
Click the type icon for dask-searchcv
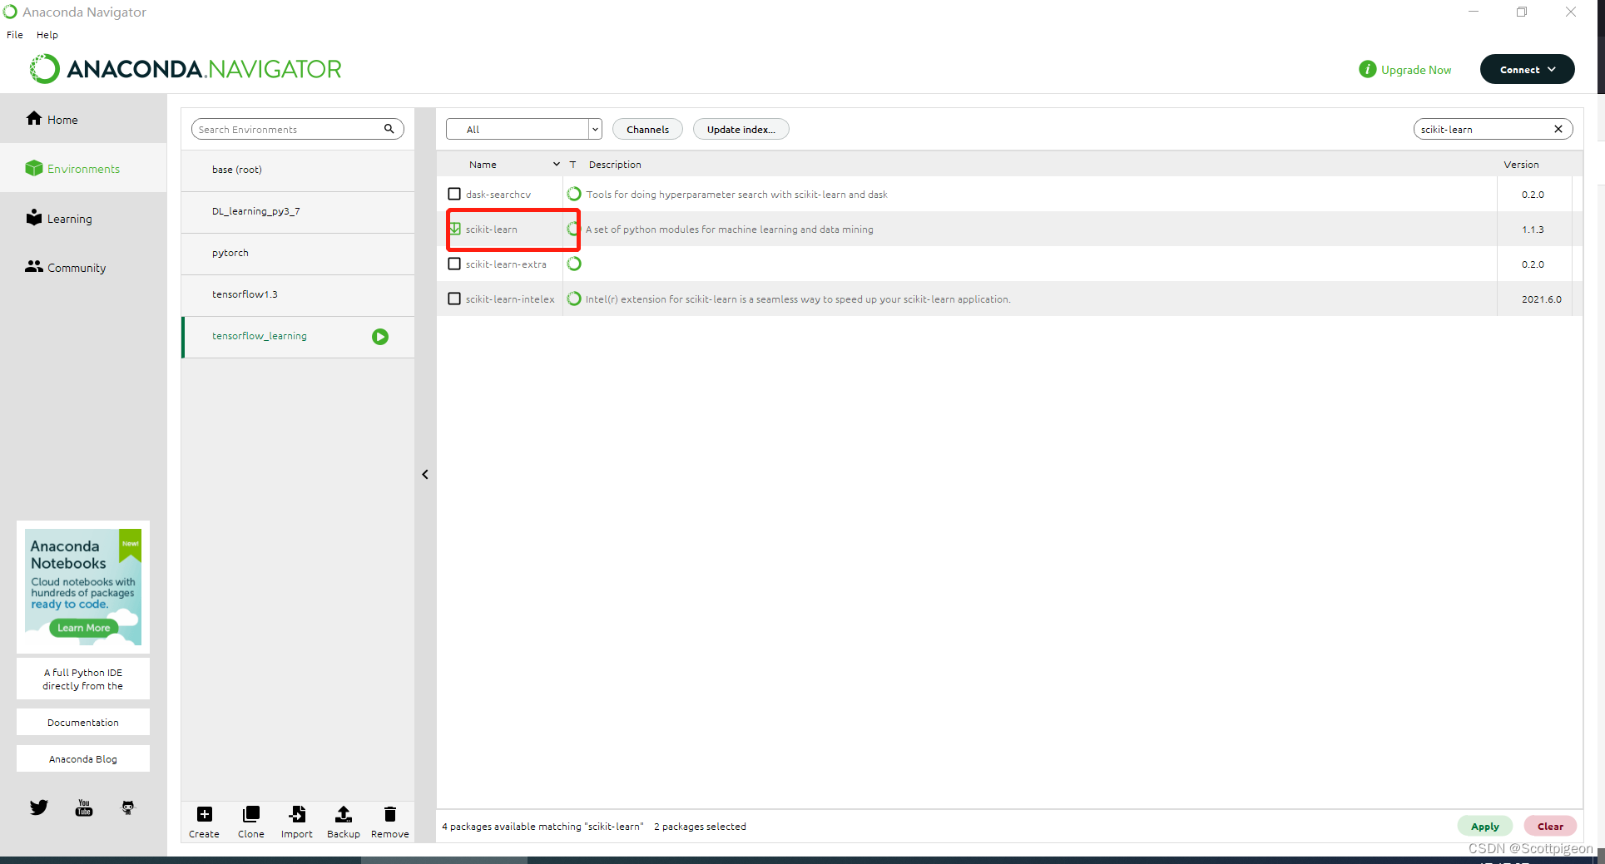pos(574,194)
